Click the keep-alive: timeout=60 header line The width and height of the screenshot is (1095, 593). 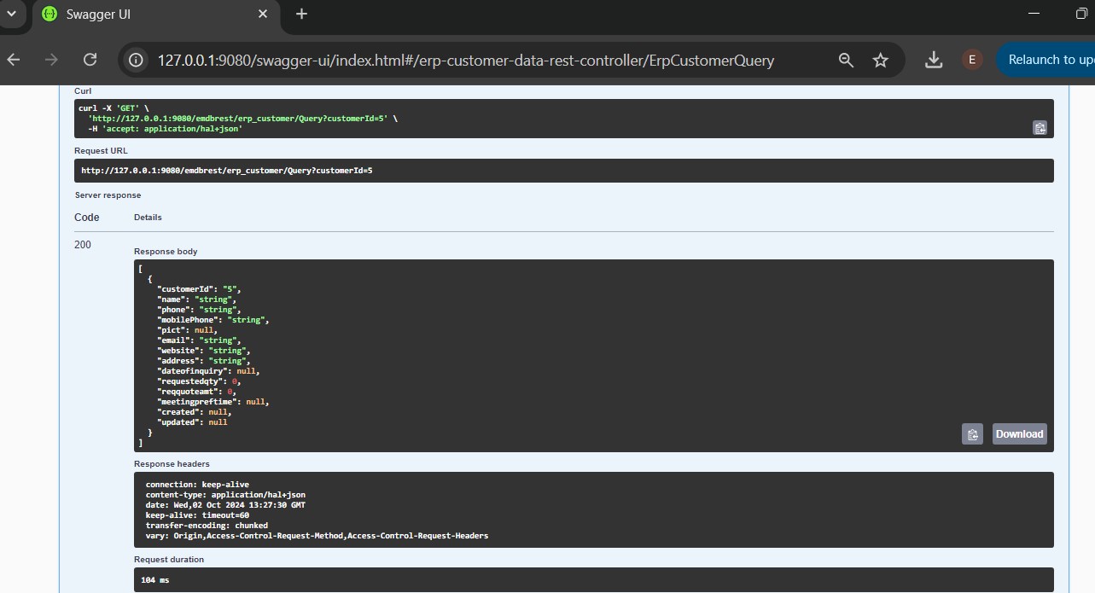(x=197, y=515)
